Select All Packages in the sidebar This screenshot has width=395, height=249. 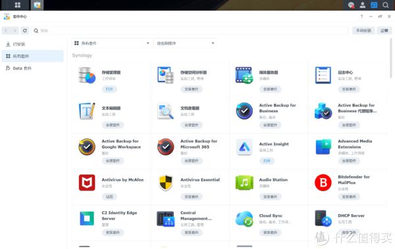pyautogui.click(x=33, y=56)
